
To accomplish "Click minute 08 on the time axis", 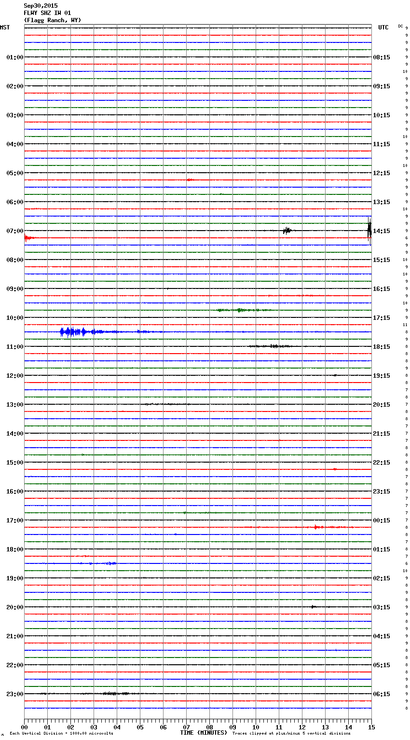I will pyautogui.click(x=209, y=727).
